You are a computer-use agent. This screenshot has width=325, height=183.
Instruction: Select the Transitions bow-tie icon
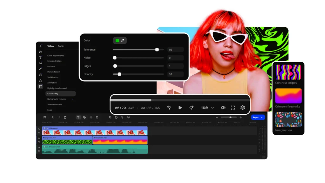click(40, 63)
